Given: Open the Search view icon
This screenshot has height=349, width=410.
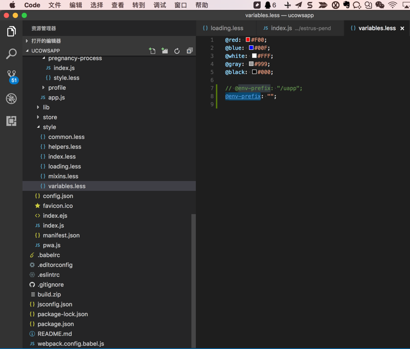Looking at the screenshot, I should [11, 54].
